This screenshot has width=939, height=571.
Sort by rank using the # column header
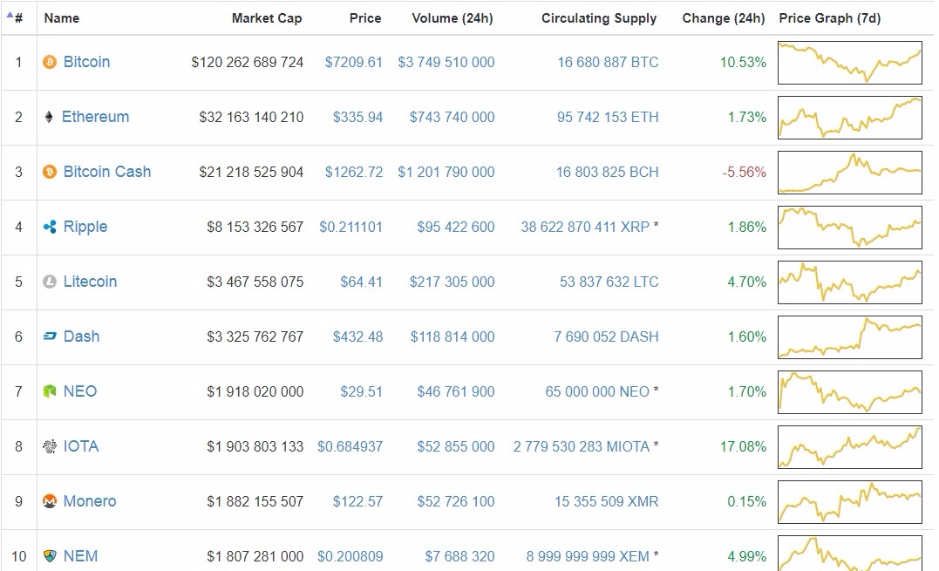(x=18, y=18)
